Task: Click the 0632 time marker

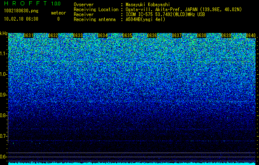Action: (x=53, y=35)
